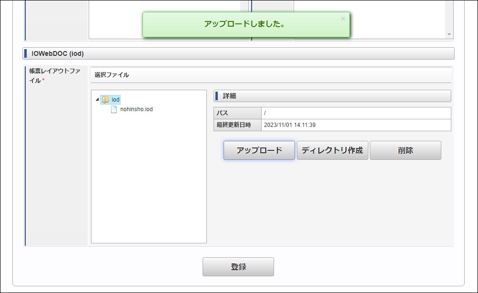Click the アップロードしました。 message text
Image resolution: width=478 pixels, height=293 pixels.
tap(245, 24)
